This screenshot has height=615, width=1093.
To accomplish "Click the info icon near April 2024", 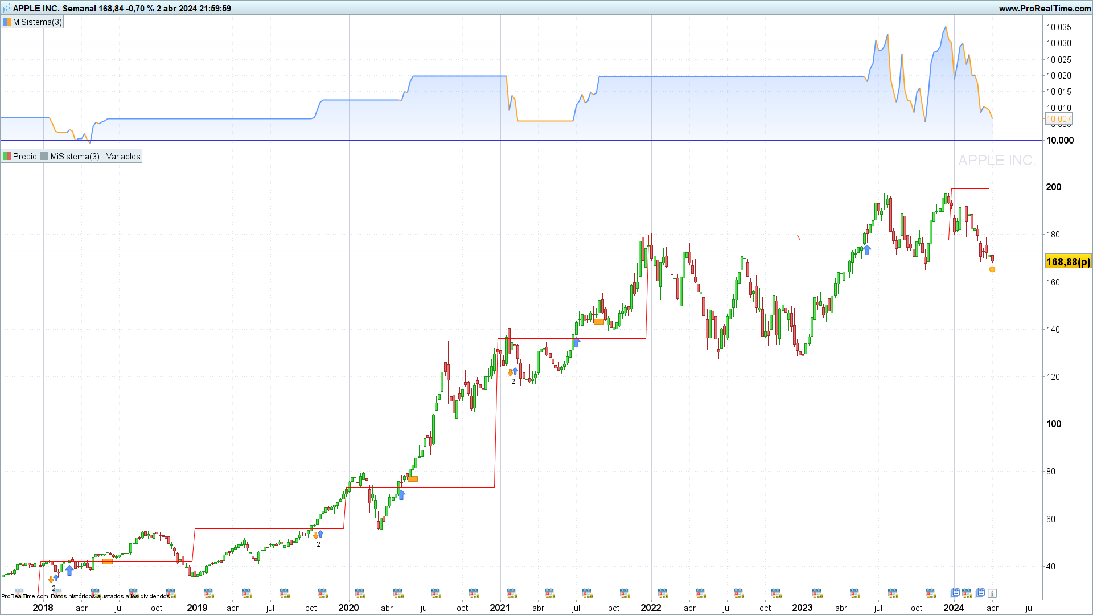I will tap(992, 593).
